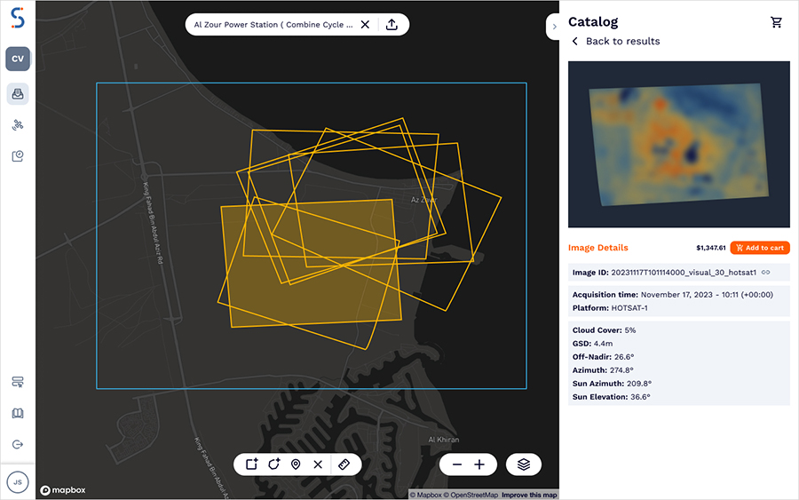Select the draw polygon tool
This screenshot has height=500, width=799.
tap(274, 464)
